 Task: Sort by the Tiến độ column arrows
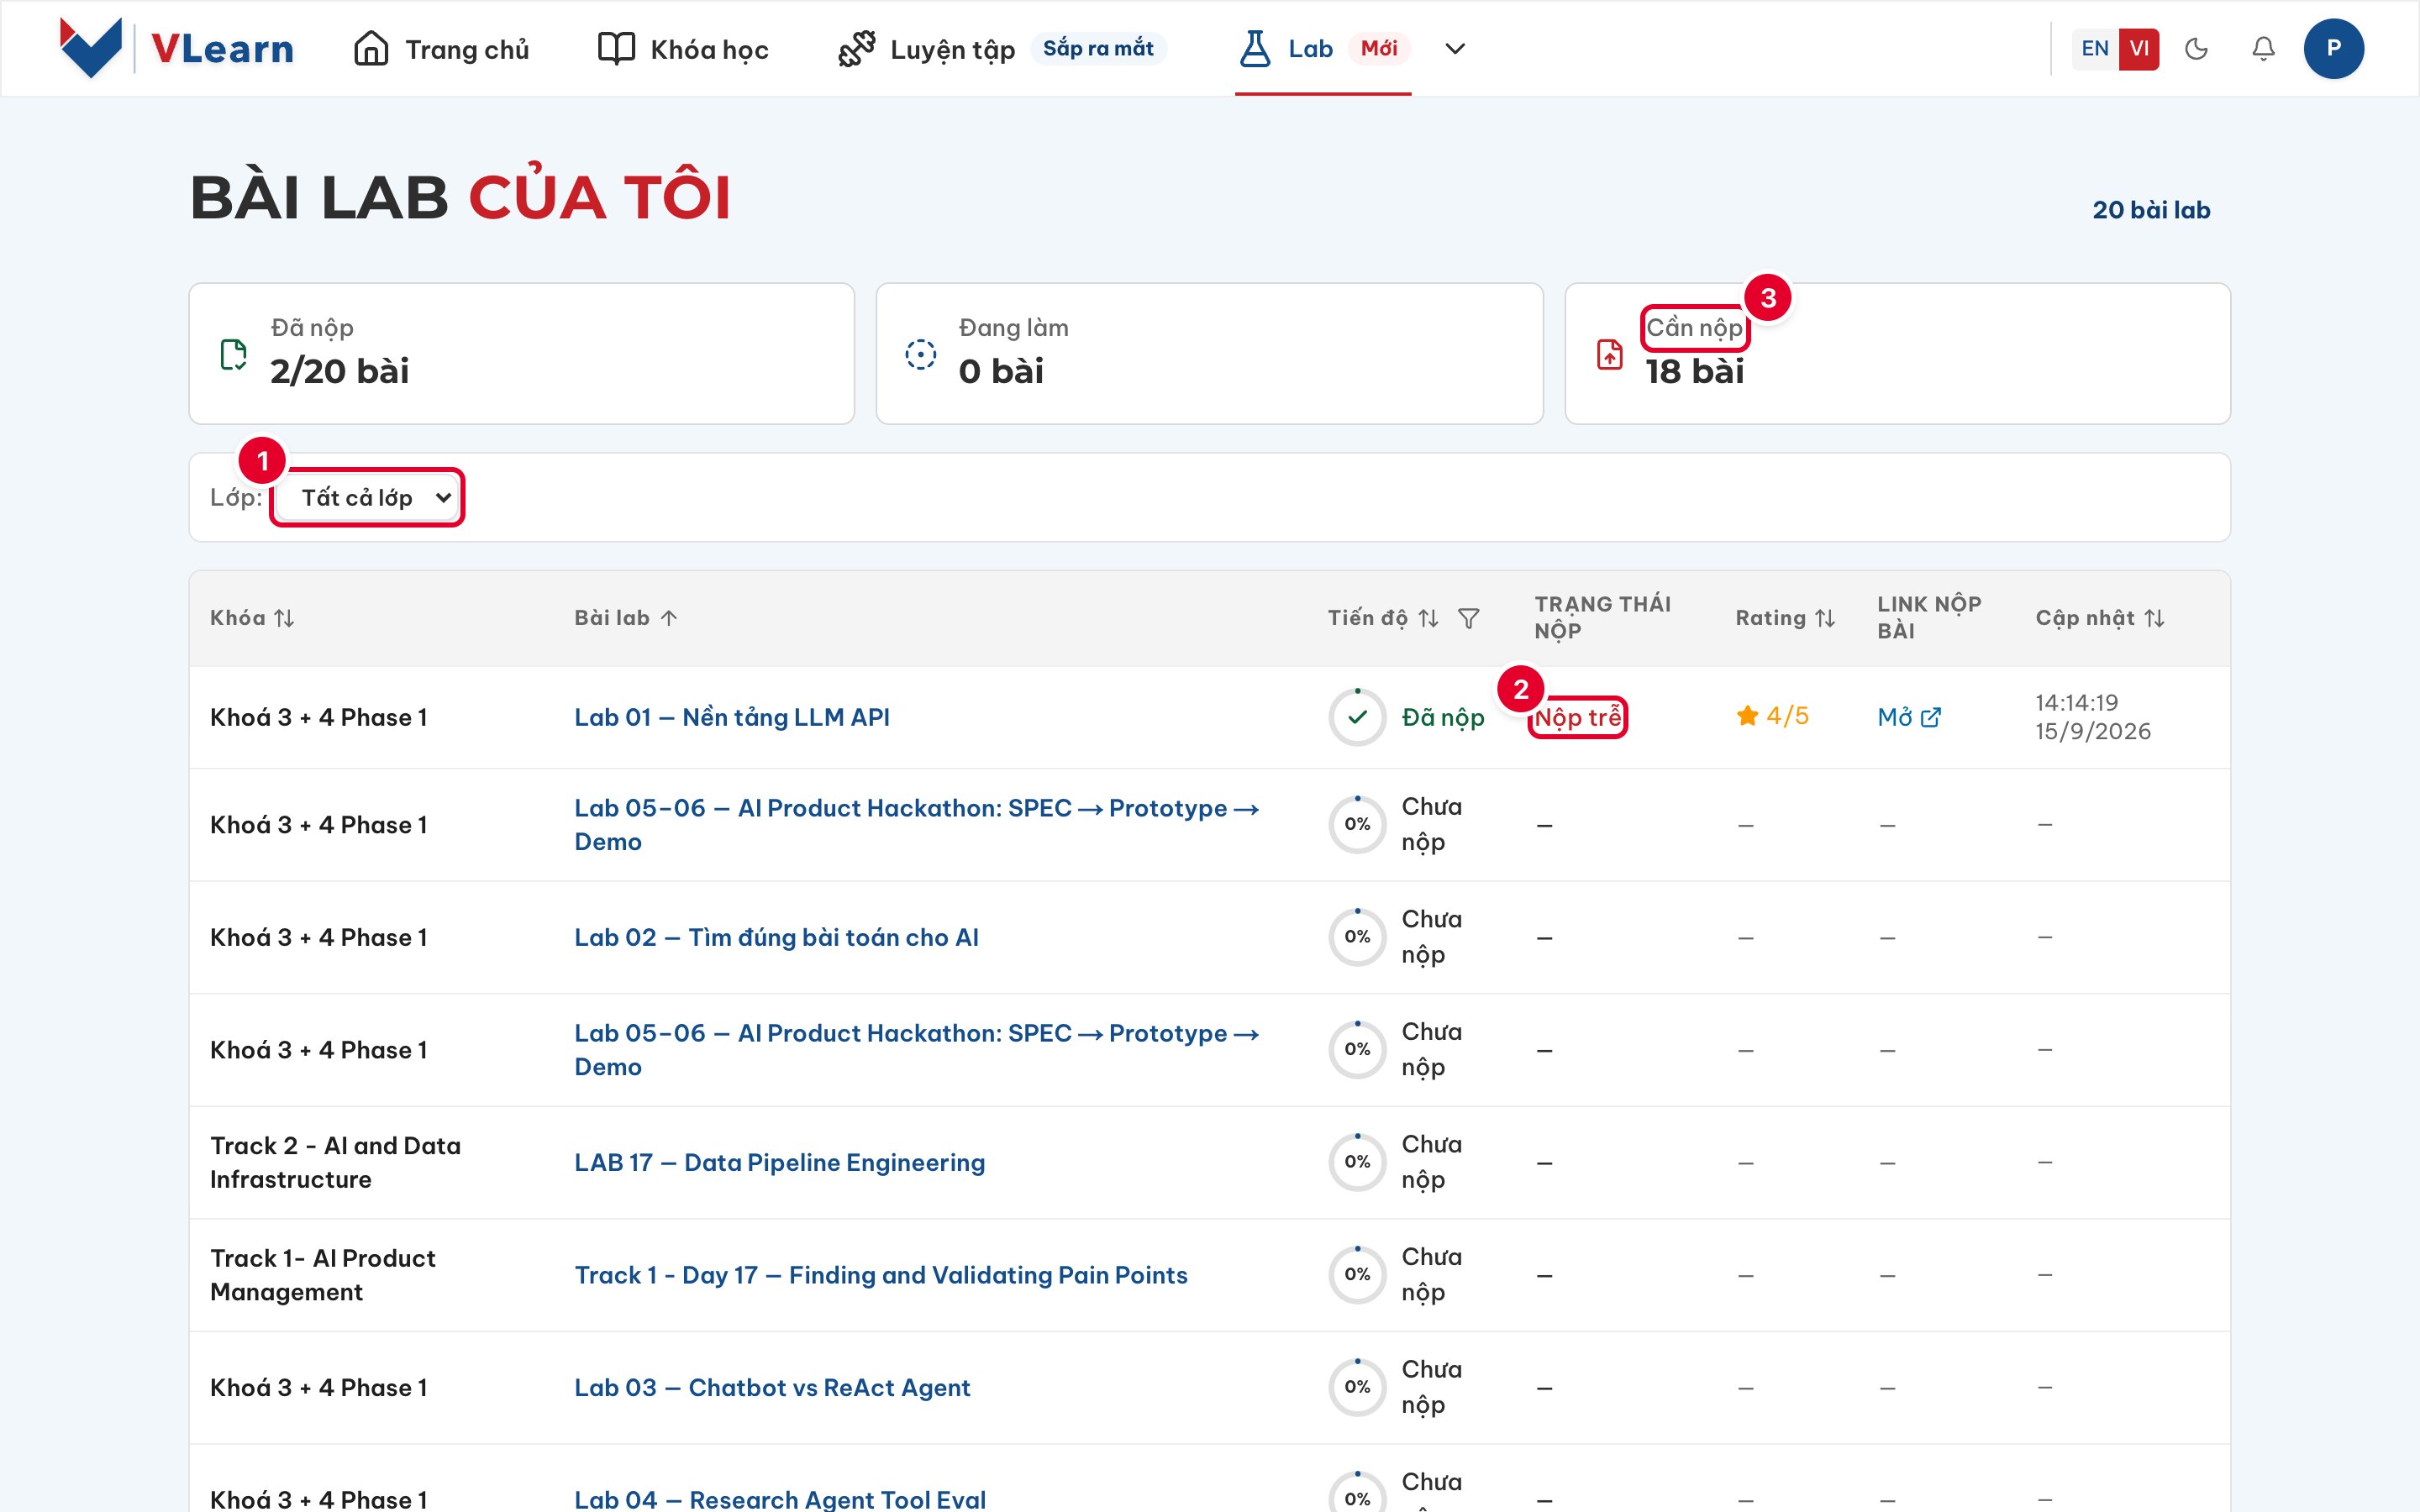[x=1428, y=618]
